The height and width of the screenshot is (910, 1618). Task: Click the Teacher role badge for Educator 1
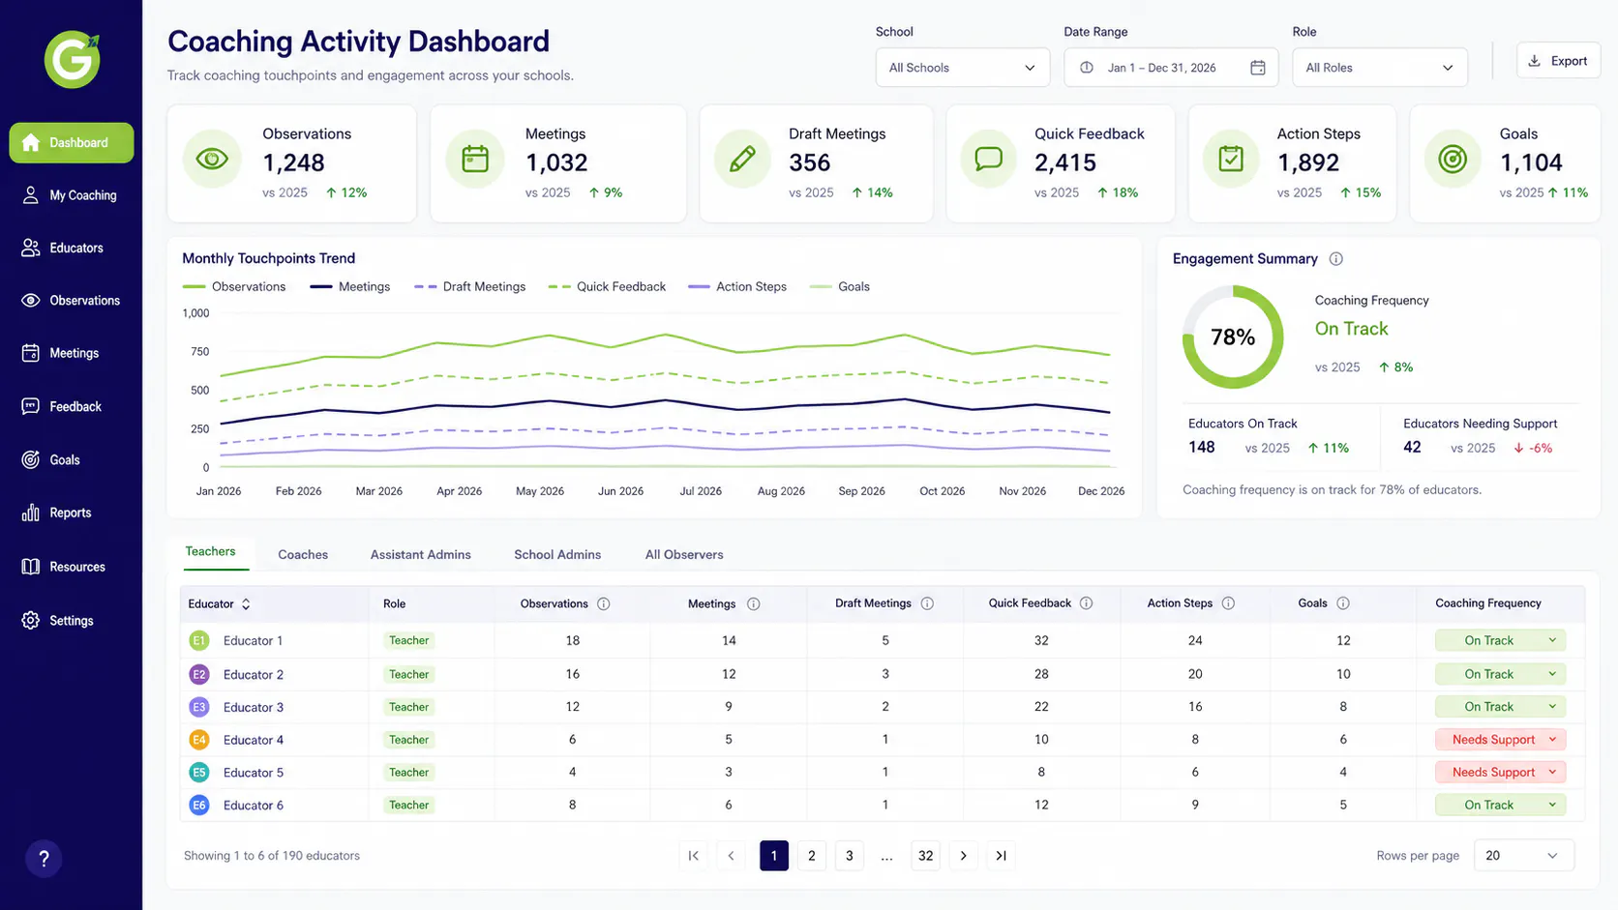pos(408,640)
